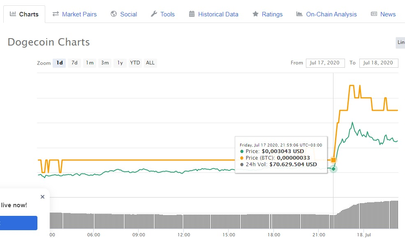
Task: Switch to the Ratings tab
Action: [x=267, y=14]
